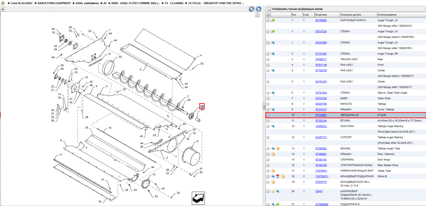Click the blue arrow icon for part 87751063

(273, 54)
